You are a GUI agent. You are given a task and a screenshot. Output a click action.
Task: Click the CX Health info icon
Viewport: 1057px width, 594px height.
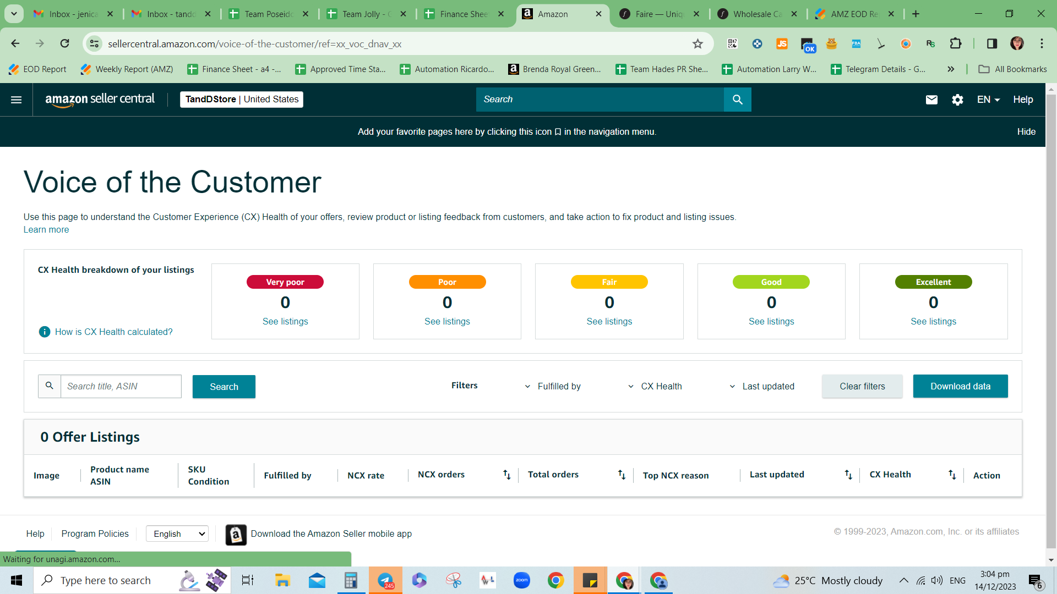point(44,332)
